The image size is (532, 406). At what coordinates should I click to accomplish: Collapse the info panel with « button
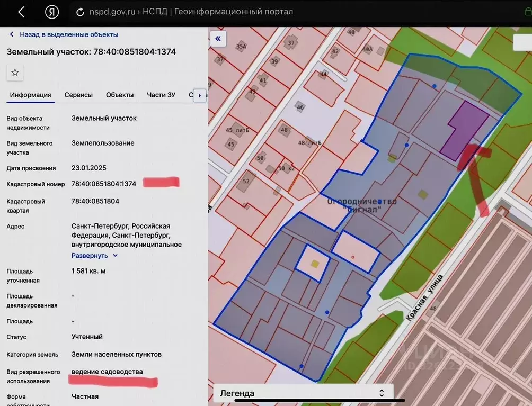click(x=218, y=39)
